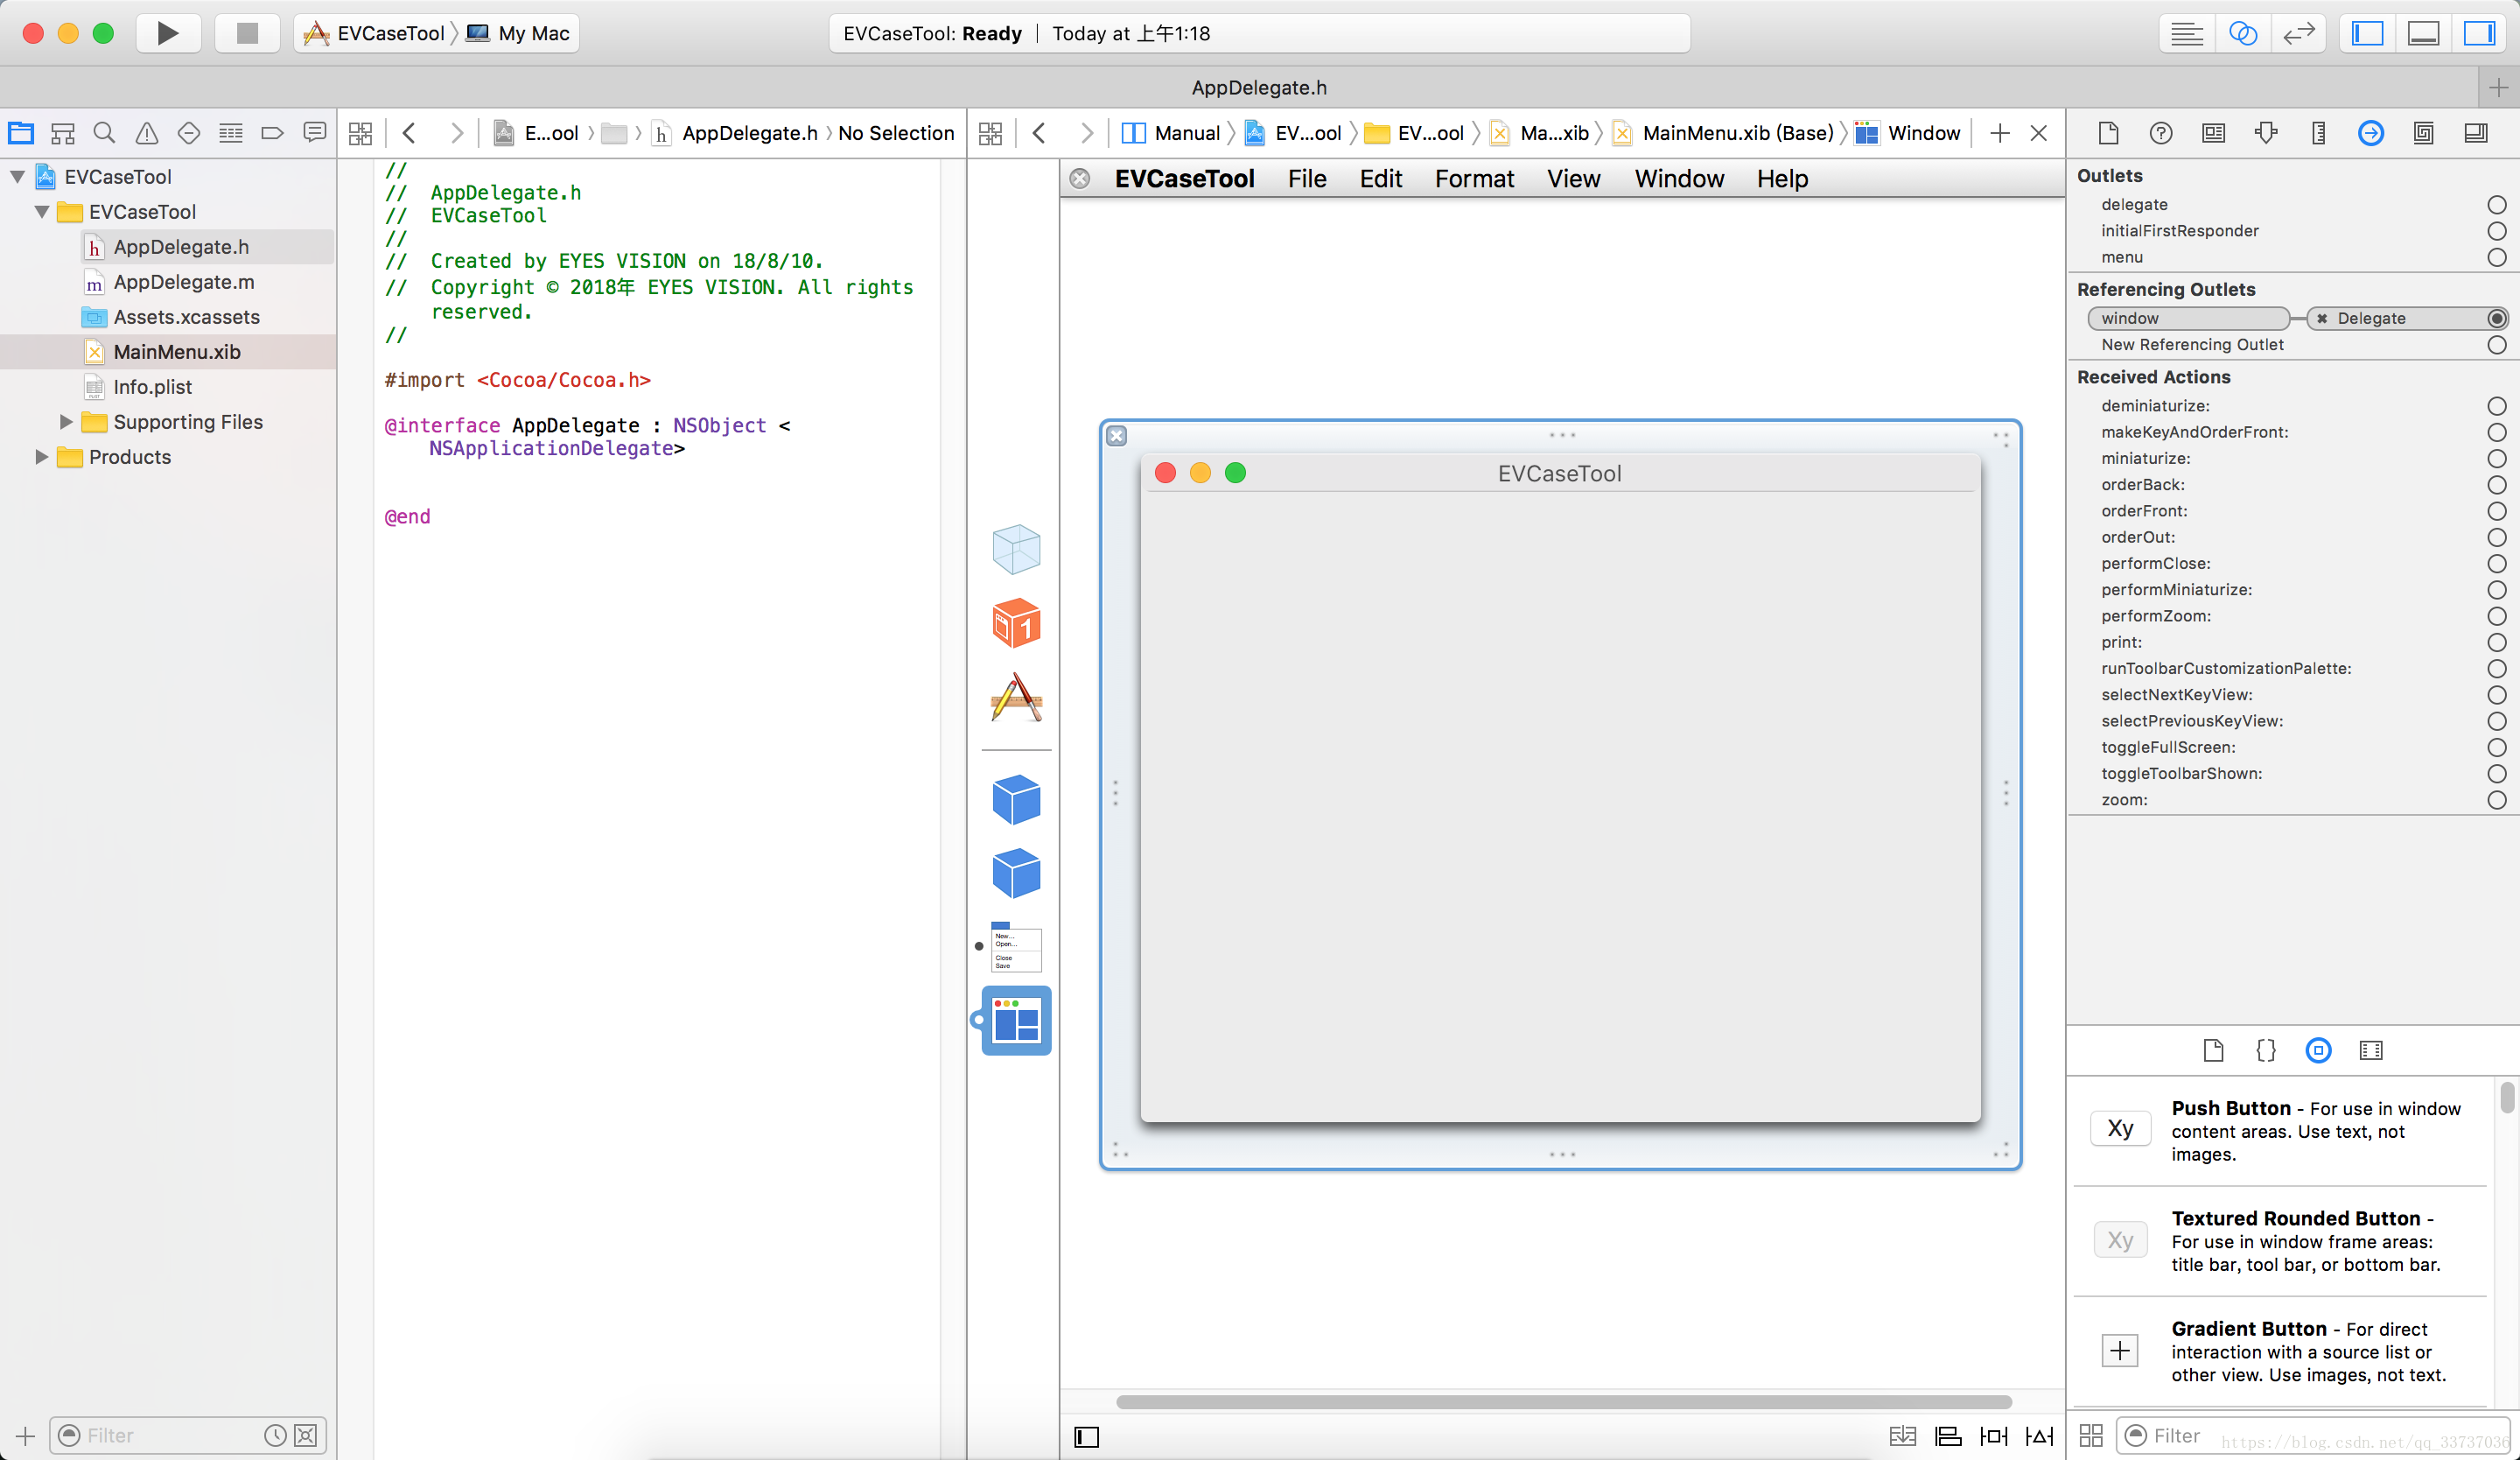
Task: Select AppDelegate.m in the navigator
Action: click(183, 282)
